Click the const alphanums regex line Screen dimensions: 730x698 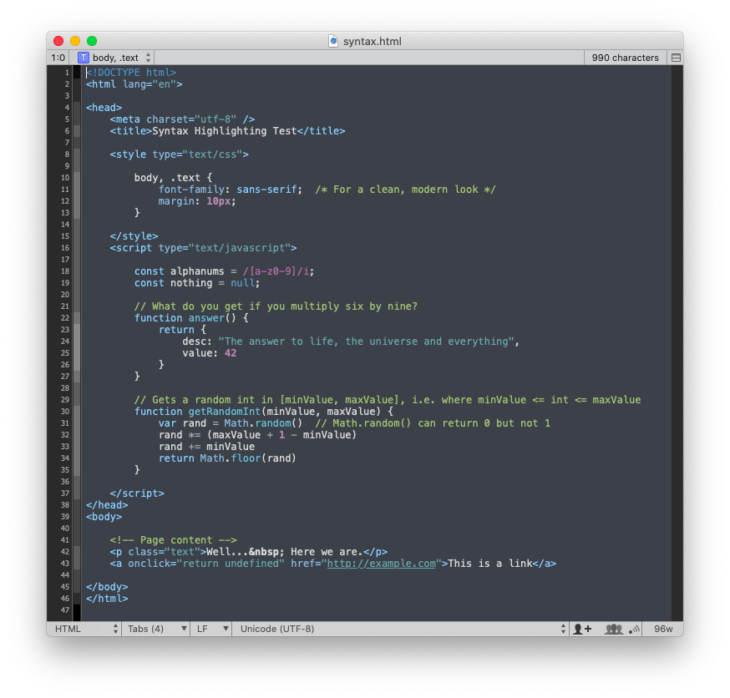[x=225, y=271]
